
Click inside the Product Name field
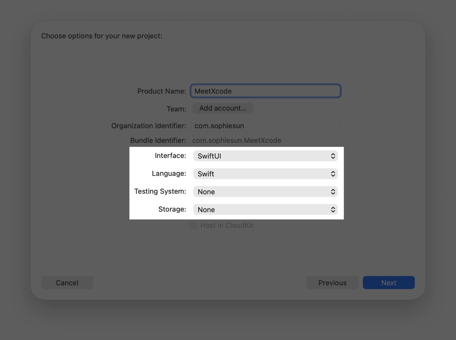[x=265, y=91]
